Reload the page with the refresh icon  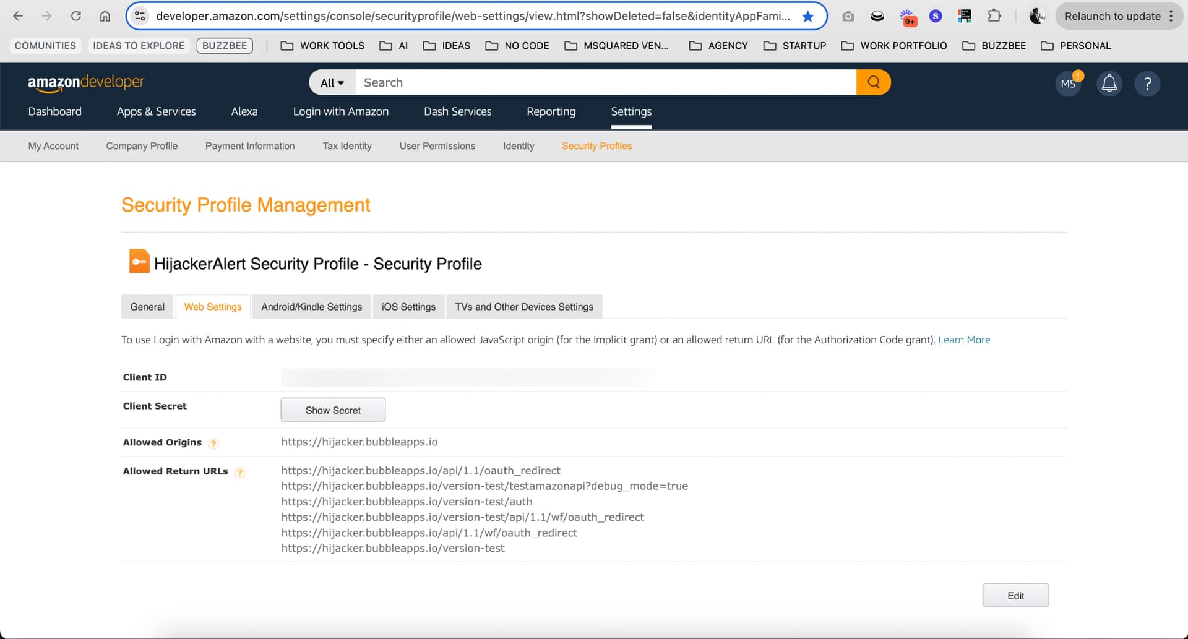click(75, 16)
